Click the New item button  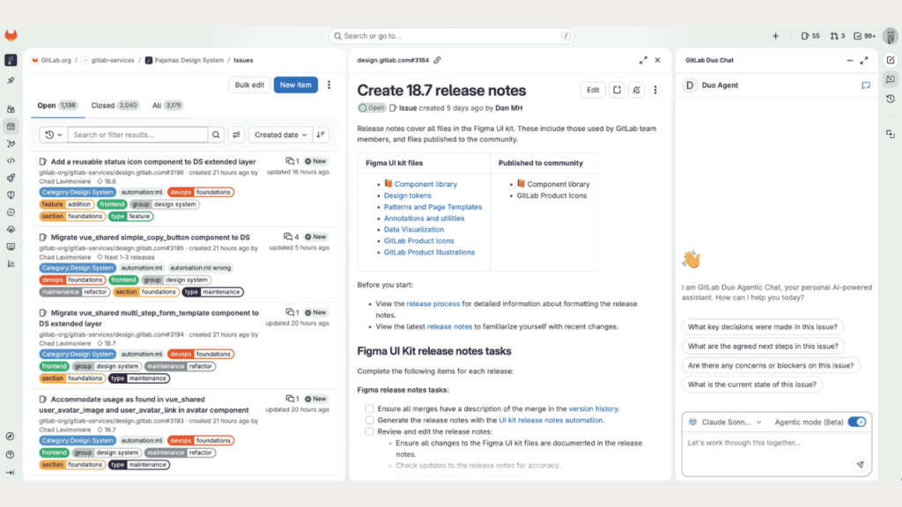(295, 84)
